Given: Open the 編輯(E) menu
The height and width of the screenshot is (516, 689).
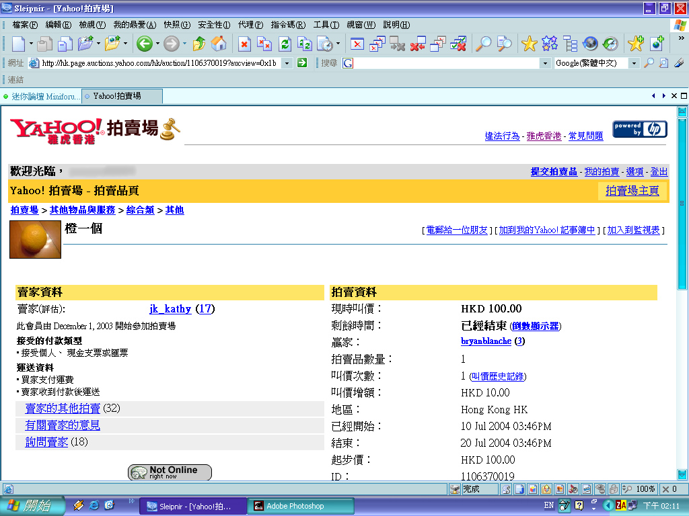Looking at the screenshot, I should click(59, 25).
